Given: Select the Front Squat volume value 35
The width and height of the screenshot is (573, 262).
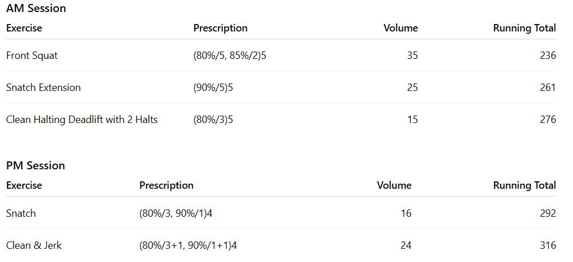Looking at the screenshot, I should 412,55.
